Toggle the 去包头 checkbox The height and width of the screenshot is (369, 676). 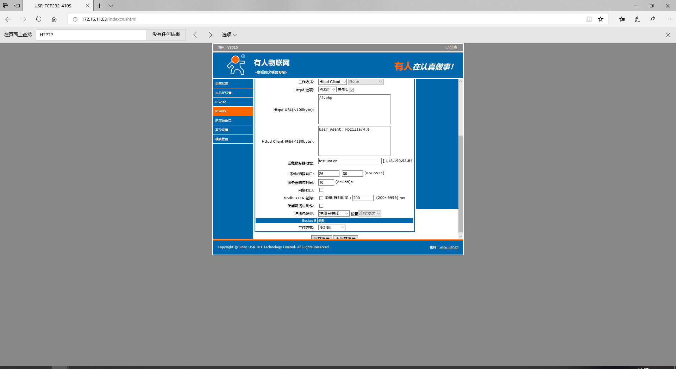pos(351,90)
